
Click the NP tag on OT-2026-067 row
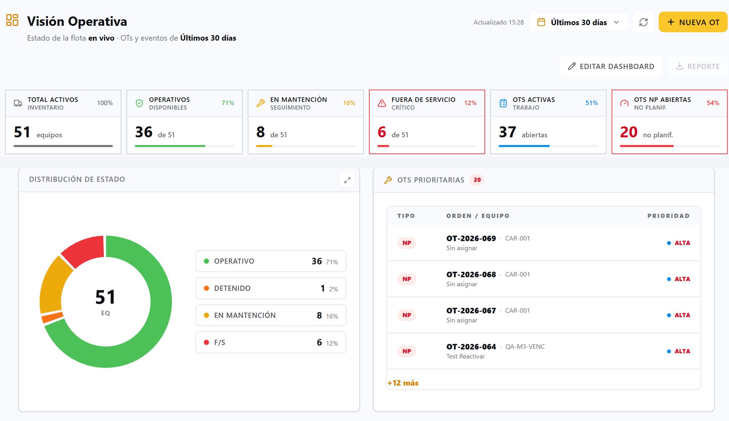(407, 315)
